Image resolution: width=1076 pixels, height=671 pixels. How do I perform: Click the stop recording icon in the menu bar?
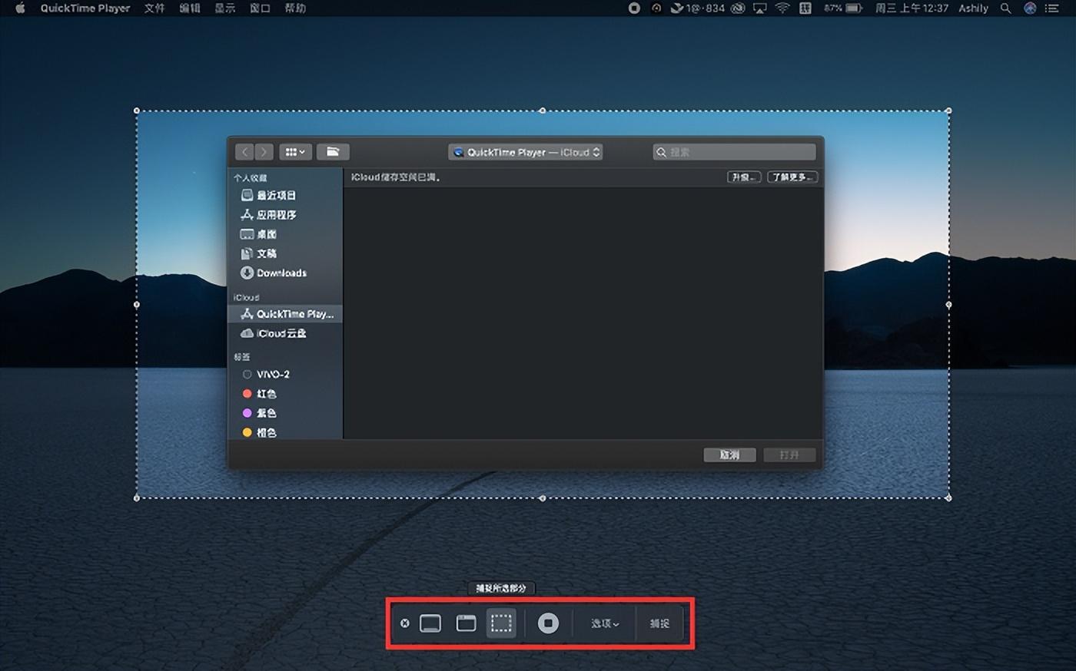pos(634,8)
